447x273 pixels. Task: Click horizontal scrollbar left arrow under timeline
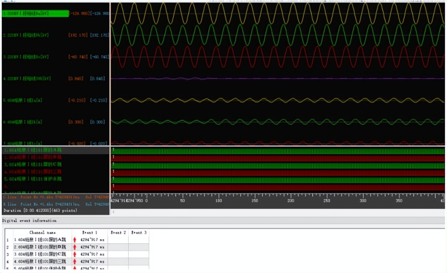[113, 212]
